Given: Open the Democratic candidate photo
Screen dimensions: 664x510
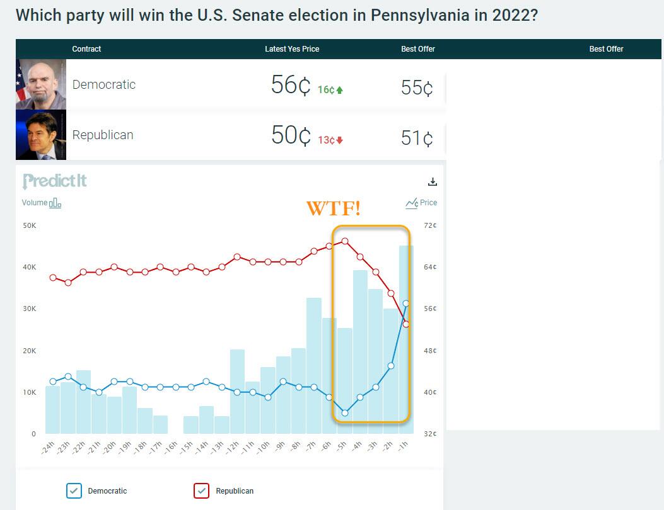Looking at the screenshot, I should (x=41, y=84).
